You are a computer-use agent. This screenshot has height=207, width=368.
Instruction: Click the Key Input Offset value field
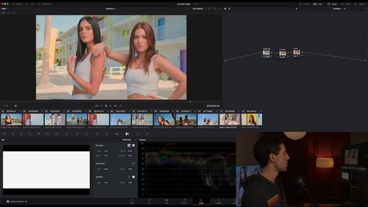pos(130,151)
